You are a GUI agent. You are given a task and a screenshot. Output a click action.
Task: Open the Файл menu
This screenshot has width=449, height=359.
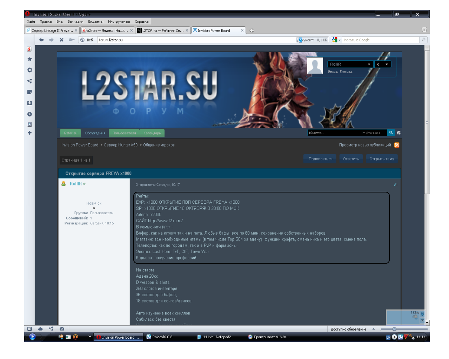point(31,22)
